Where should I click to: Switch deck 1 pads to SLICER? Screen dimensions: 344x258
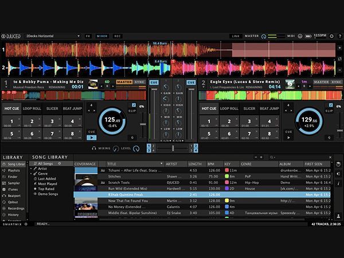coord(52,108)
